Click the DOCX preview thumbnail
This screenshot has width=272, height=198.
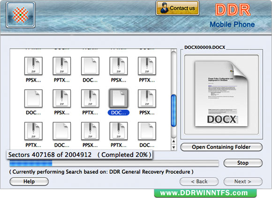[x=221, y=94]
